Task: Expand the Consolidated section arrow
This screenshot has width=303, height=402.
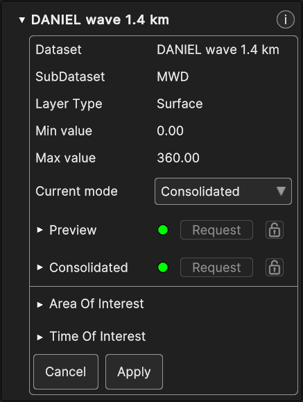Action: coord(40,267)
